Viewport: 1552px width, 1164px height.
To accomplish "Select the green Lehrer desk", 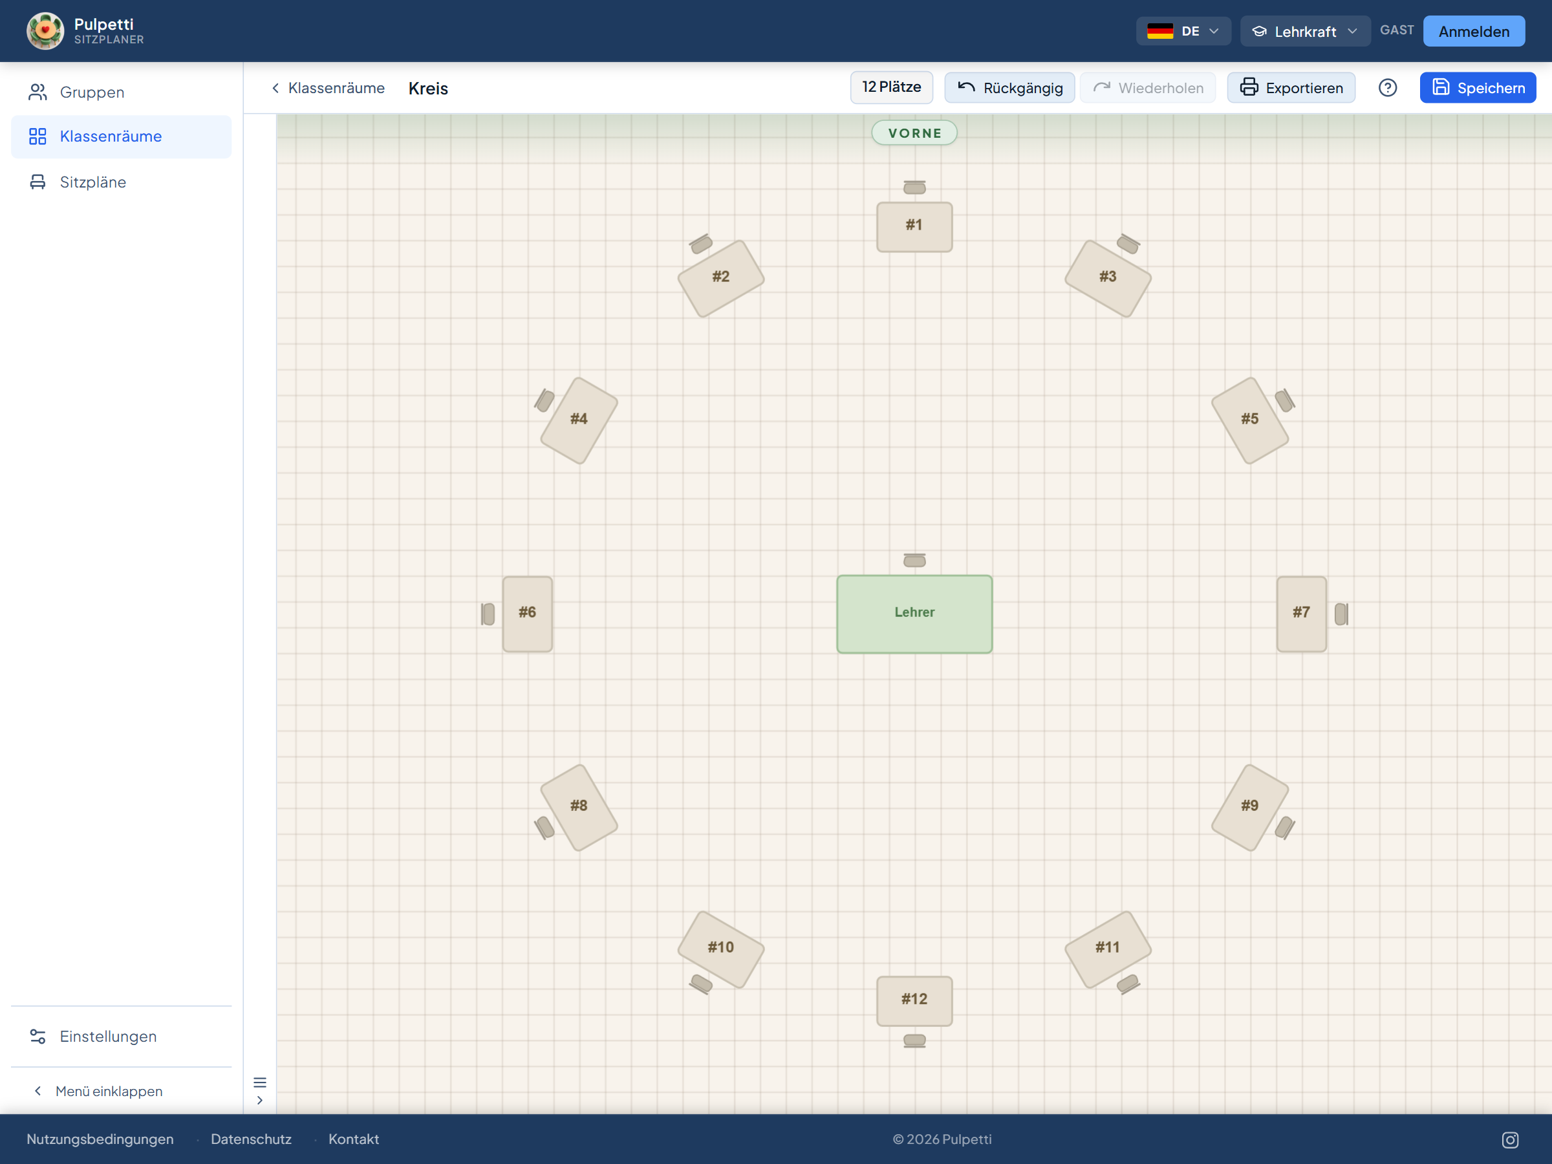I will pos(914,614).
